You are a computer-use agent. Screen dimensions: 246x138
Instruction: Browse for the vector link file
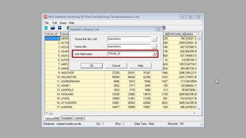(x=154, y=39)
